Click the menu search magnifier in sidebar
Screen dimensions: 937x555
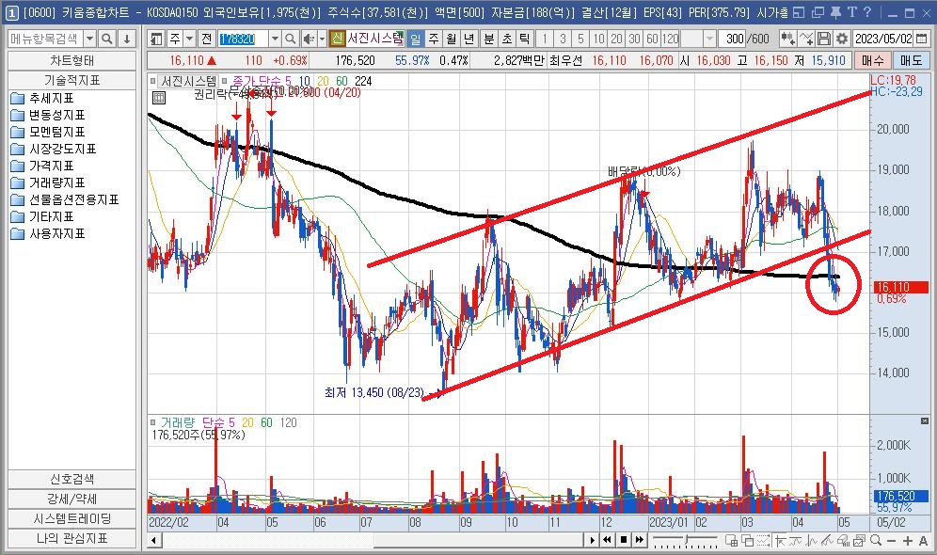pyautogui.click(x=107, y=40)
